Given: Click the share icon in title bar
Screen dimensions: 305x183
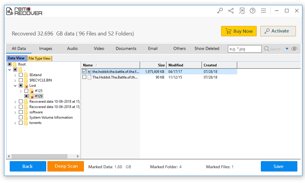Looking at the screenshot, I should 231,11.
